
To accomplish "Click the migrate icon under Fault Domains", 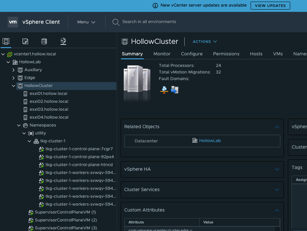I will pos(174,90).
